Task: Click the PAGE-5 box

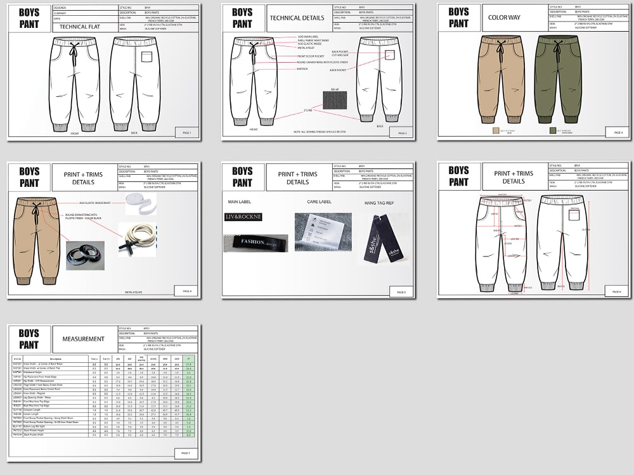Action: (401, 292)
